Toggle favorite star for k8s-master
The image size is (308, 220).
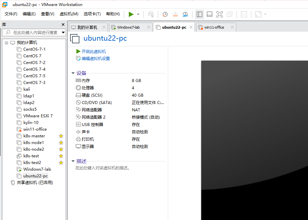[61, 136]
